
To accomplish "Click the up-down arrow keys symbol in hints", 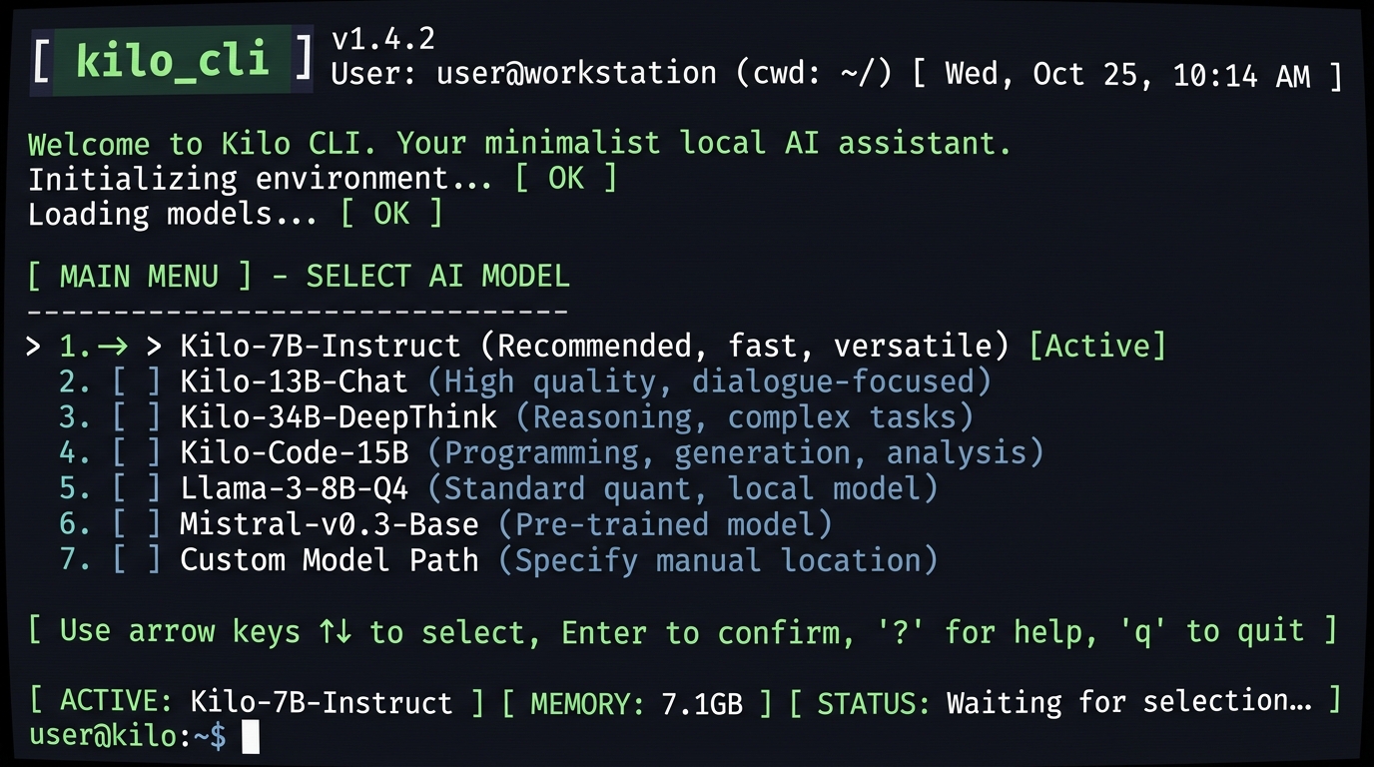I will coord(335,631).
